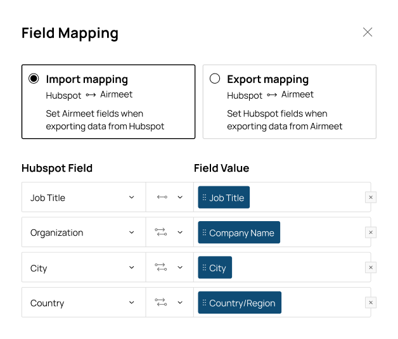This screenshot has height=339, width=398.
Task: Remove the Country mapping row
Action: point(371,302)
